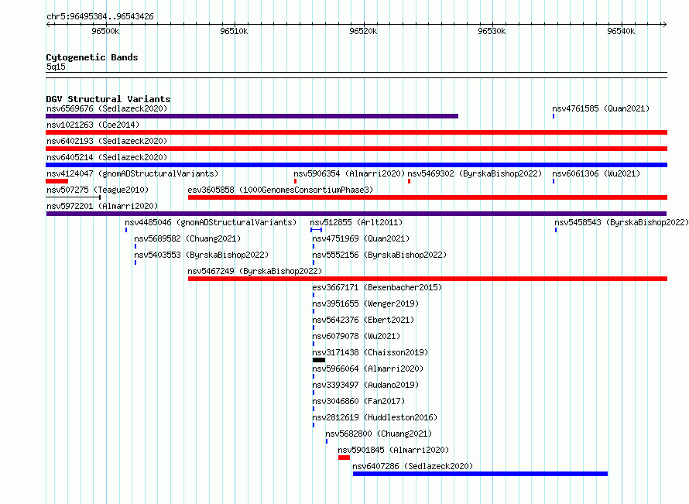Screen dimensions: 689x504
Task: Click the DGV Structural Variants track title
Action: pyautogui.click(x=108, y=99)
